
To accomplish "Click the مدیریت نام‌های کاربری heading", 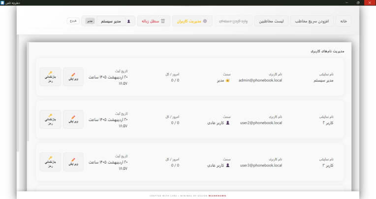I will pyautogui.click(x=327, y=51).
